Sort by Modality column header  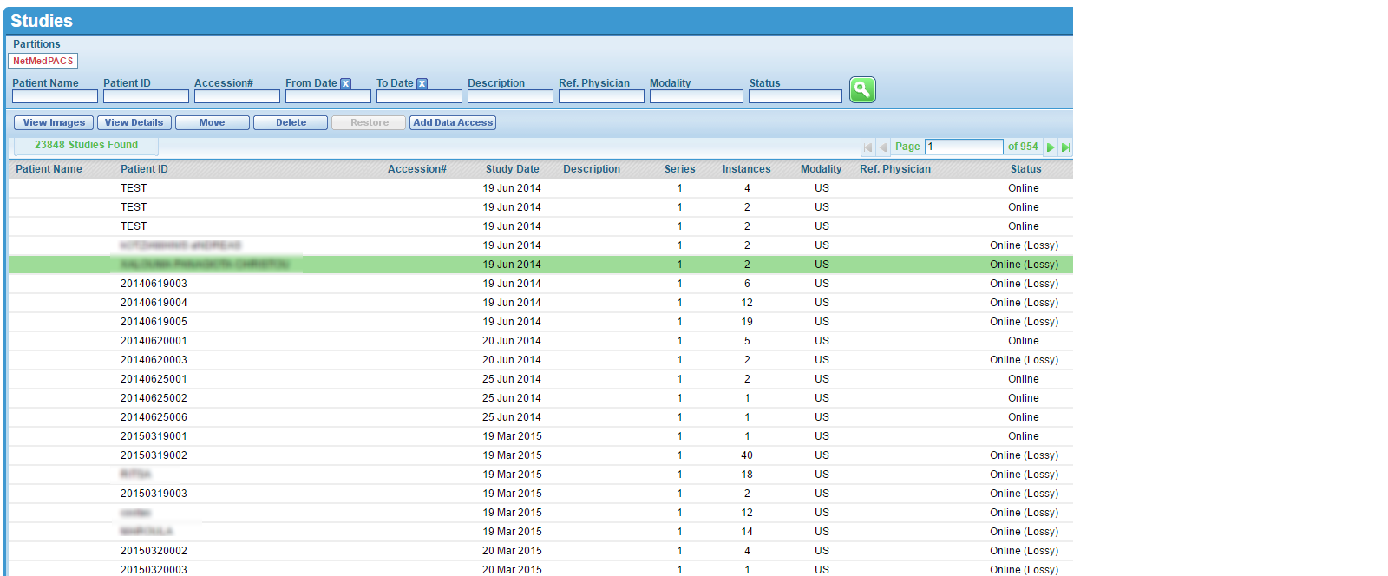tap(822, 169)
